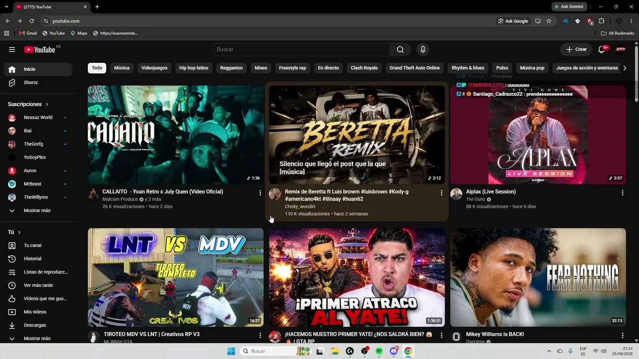Screen dimensions: 639x359
Task: Select the Todo filter chip
Action: click(x=97, y=68)
